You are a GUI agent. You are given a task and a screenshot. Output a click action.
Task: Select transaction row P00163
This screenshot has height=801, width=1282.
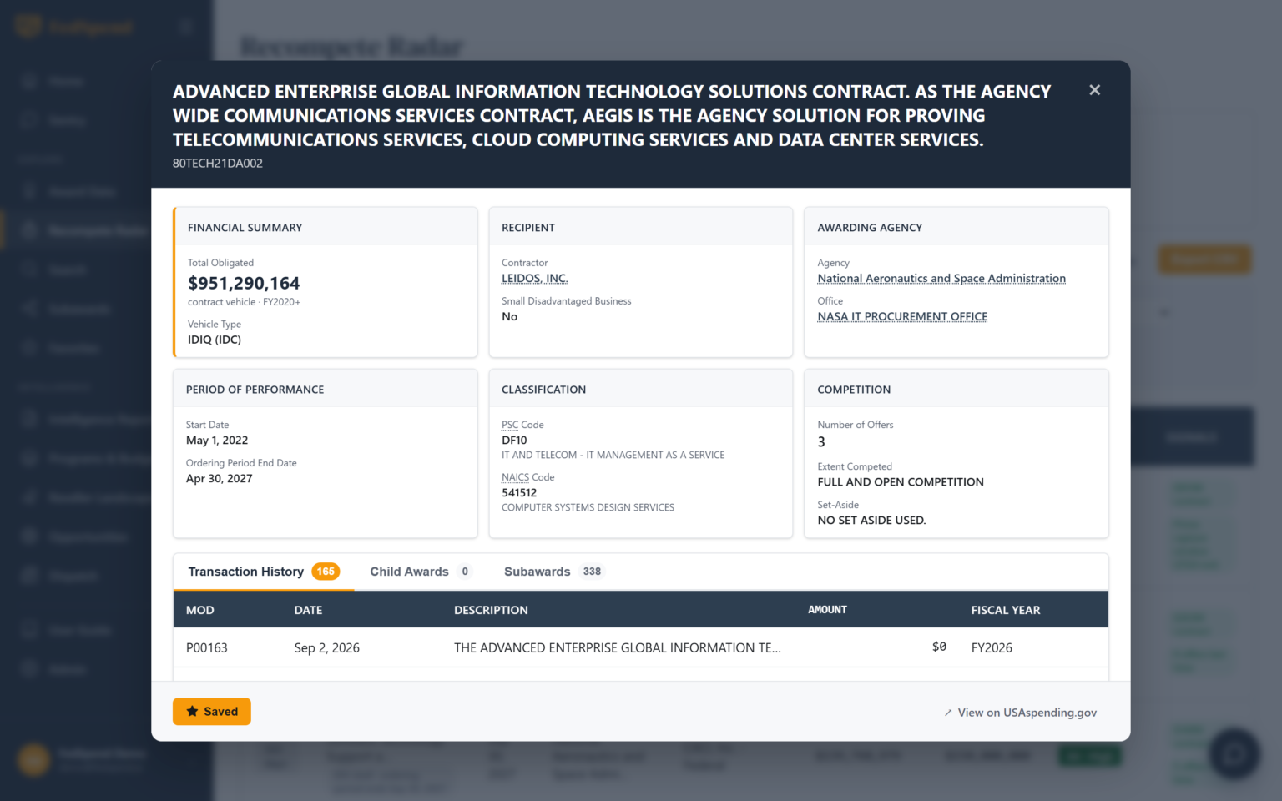641,647
